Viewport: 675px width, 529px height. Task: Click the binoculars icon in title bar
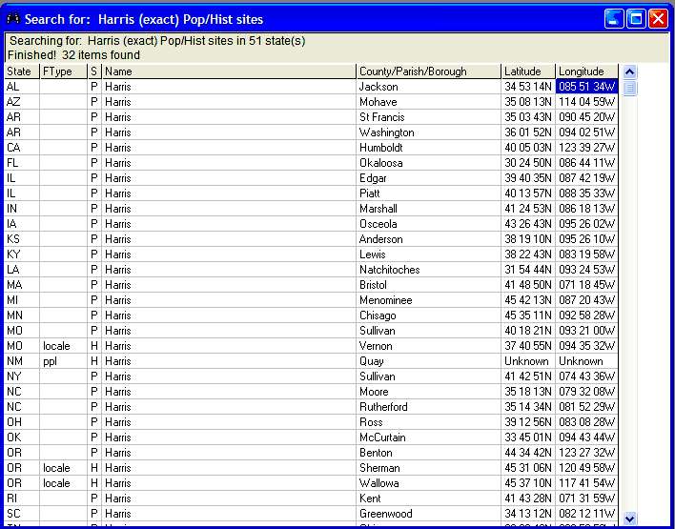pyautogui.click(x=13, y=19)
